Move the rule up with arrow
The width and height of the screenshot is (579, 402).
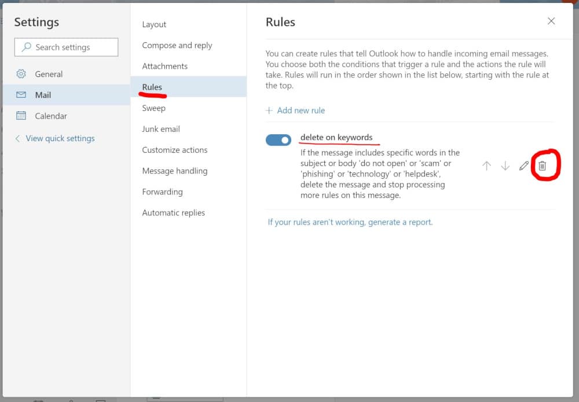[486, 166]
